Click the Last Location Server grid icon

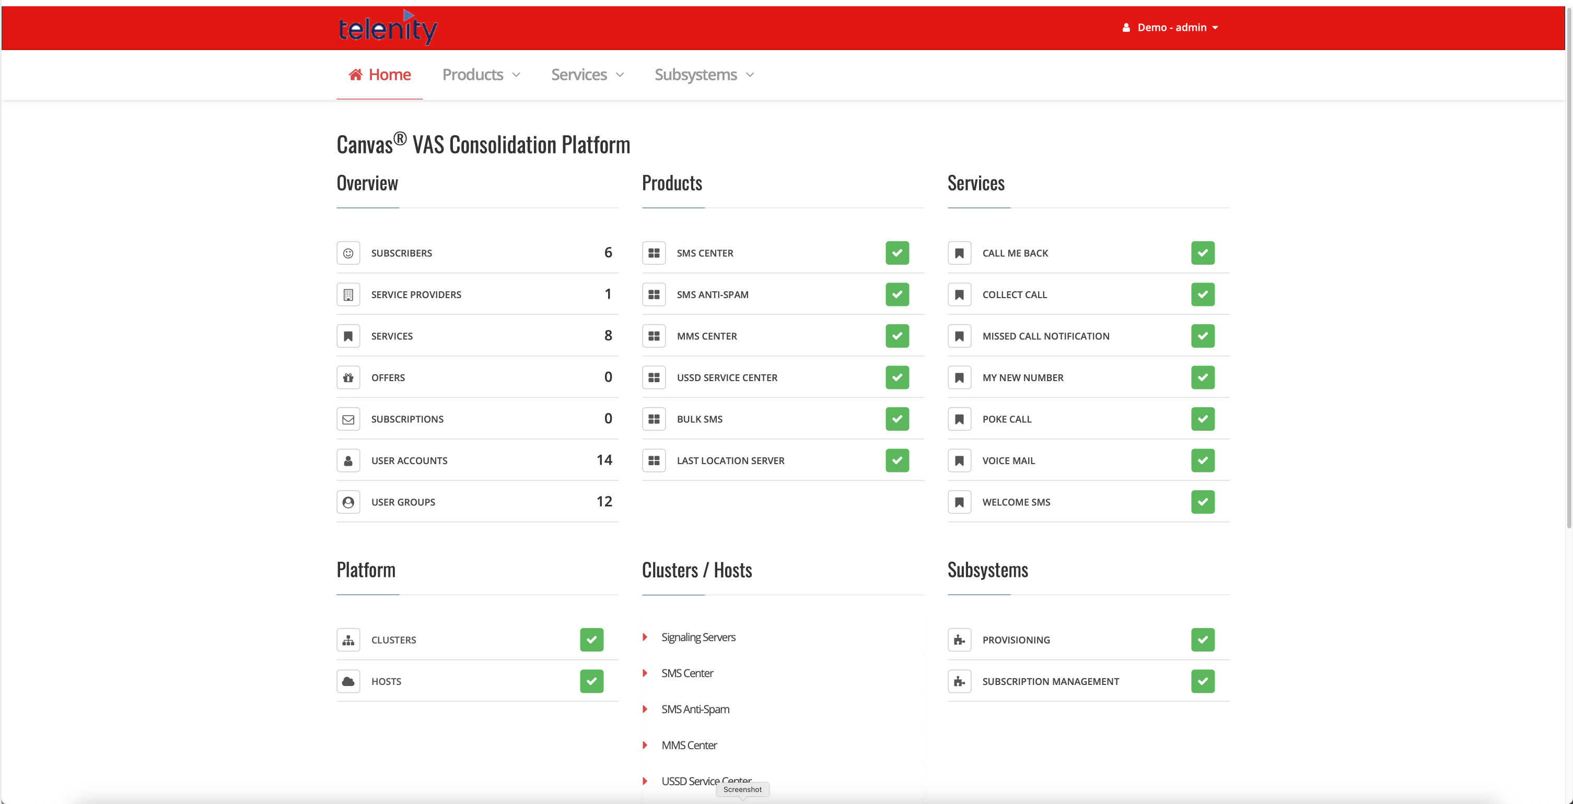tap(654, 460)
